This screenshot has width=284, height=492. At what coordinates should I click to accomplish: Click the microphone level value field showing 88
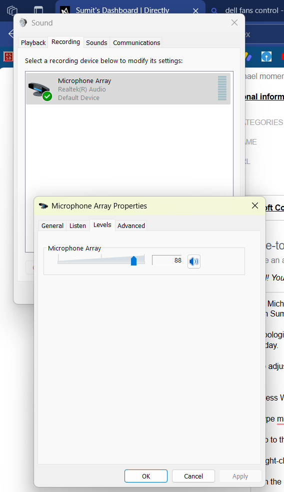167,260
